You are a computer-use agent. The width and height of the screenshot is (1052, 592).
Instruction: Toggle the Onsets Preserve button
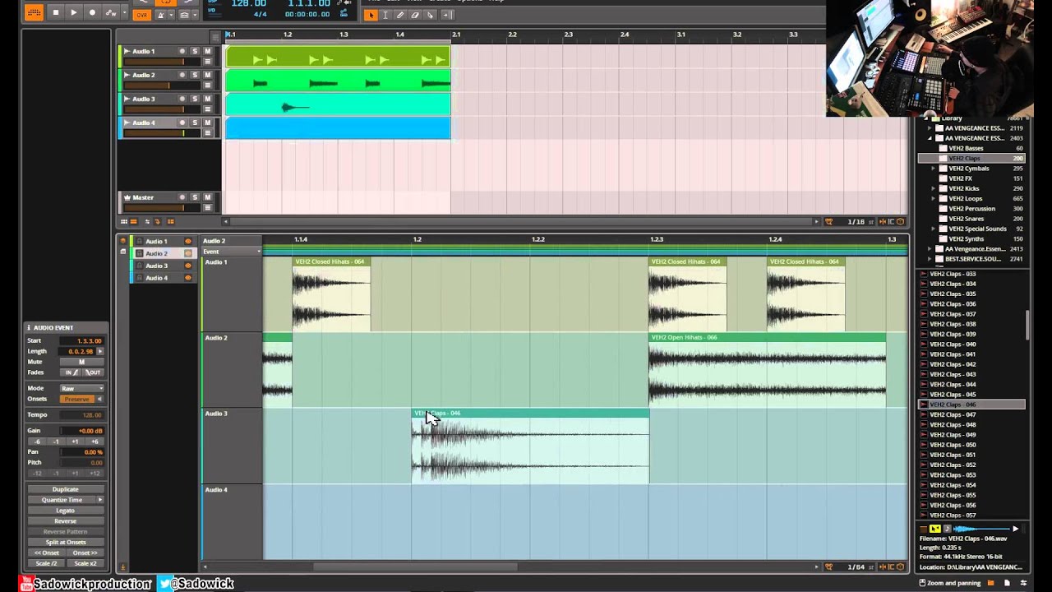point(76,399)
